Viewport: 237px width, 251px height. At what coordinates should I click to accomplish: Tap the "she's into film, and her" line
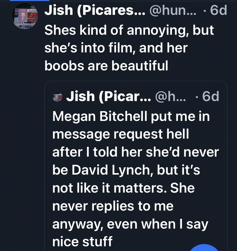point(116,48)
